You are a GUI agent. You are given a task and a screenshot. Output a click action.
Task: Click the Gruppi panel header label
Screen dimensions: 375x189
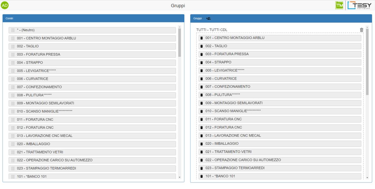(x=197, y=18)
